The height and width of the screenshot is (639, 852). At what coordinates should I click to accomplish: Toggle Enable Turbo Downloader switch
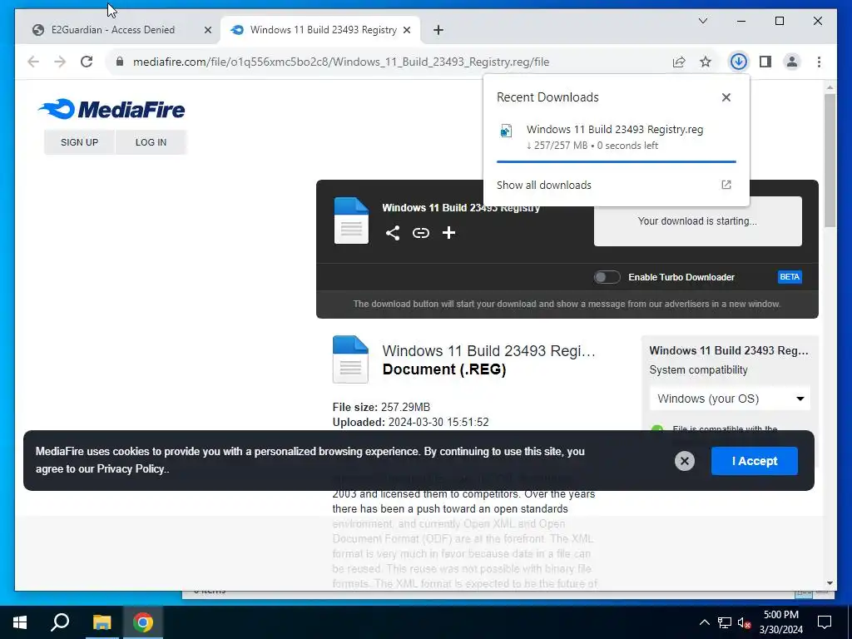(x=607, y=277)
